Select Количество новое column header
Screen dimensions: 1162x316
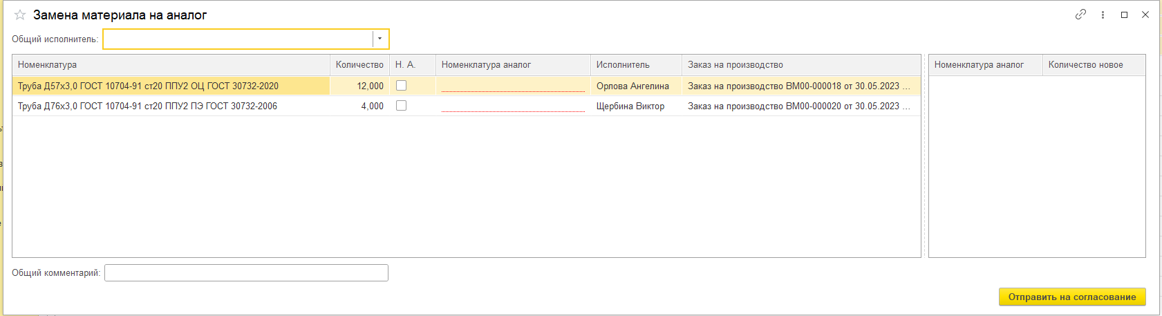[1094, 65]
